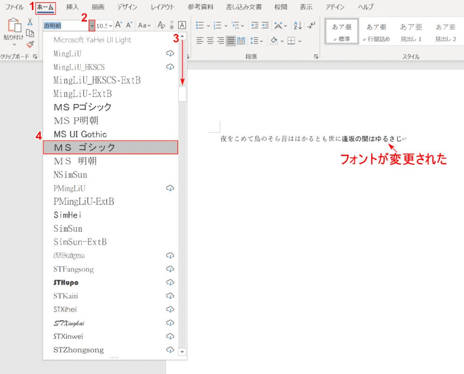Apply multilevel list

(235, 25)
